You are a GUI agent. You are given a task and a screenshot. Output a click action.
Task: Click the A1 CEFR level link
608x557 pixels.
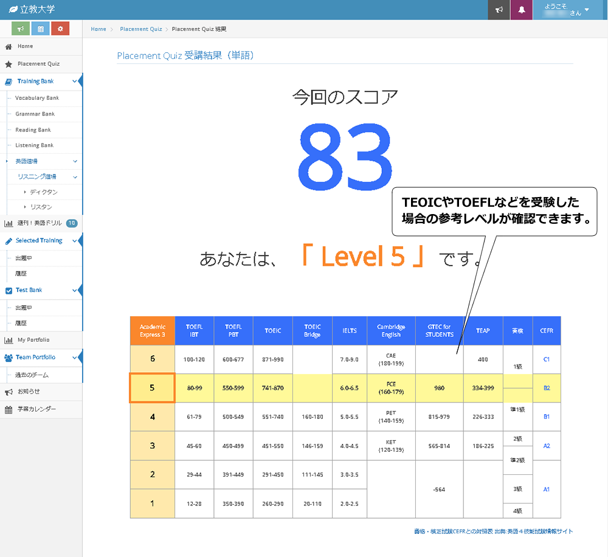click(x=547, y=489)
